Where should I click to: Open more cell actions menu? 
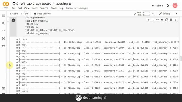pyautogui.click(x=175, y=20)
